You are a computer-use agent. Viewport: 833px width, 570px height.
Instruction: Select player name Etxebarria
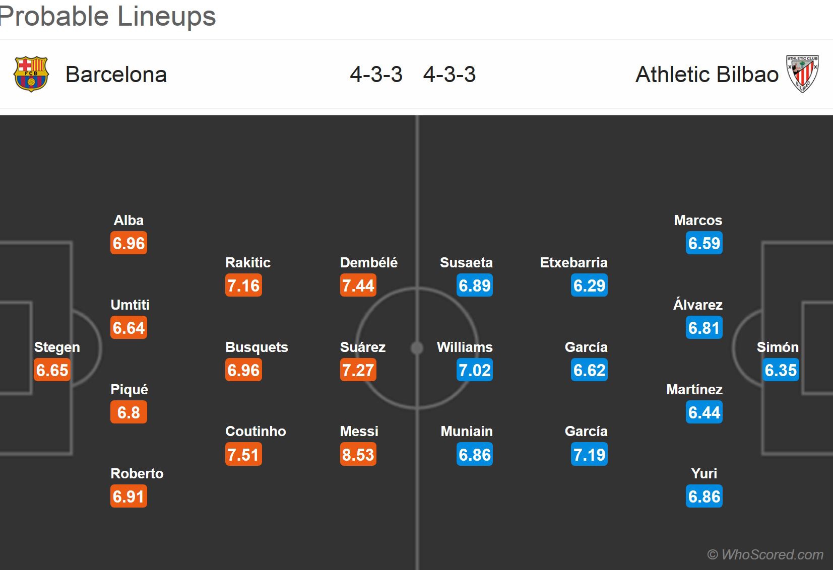point(573,262)
